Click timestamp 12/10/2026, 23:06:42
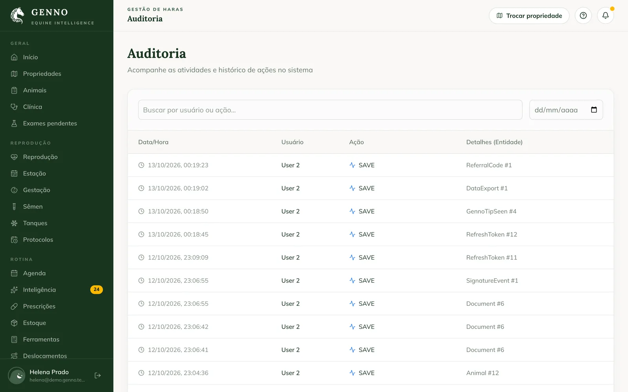This screenshot has height=392, width=628. [178, 327]
